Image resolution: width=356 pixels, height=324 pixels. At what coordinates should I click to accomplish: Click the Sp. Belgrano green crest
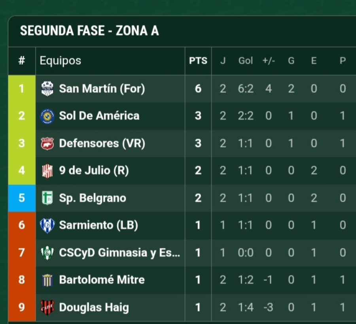[47, 198]
